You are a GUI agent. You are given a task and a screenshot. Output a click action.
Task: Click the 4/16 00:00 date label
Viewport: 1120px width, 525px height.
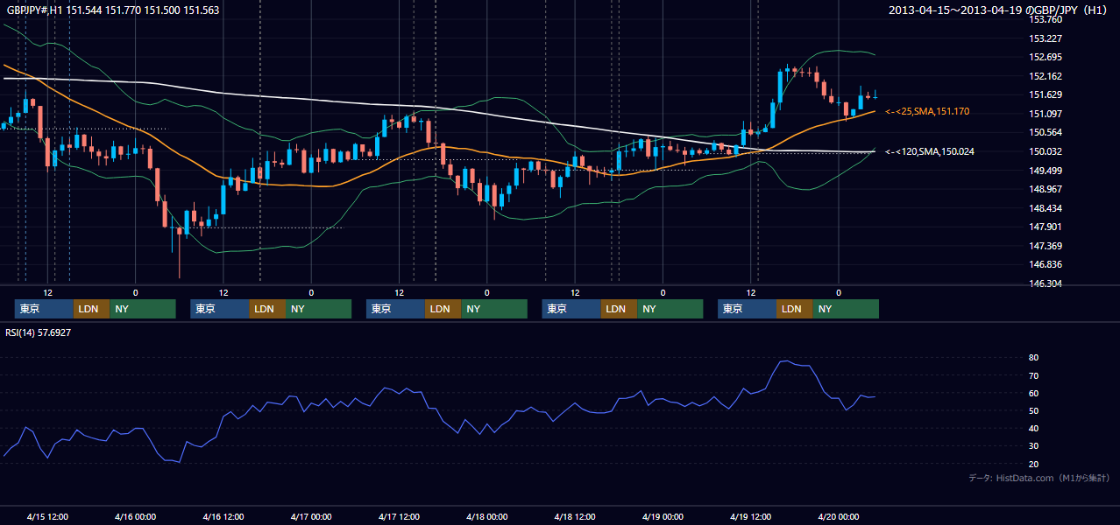pyautogui.click(x=136, y=517)
